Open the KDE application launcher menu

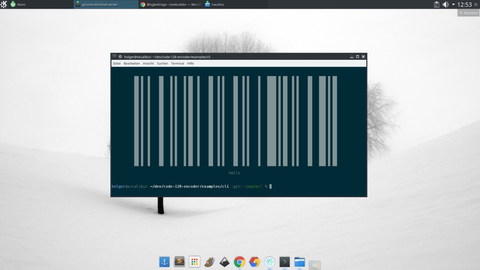coord(5,4)
